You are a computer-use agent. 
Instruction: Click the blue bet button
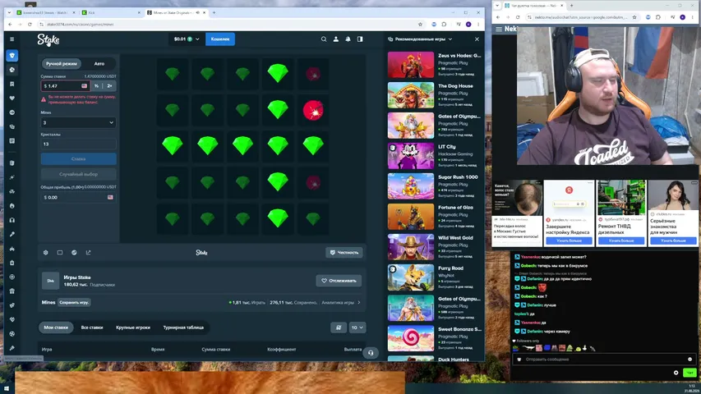coord(78,159)
